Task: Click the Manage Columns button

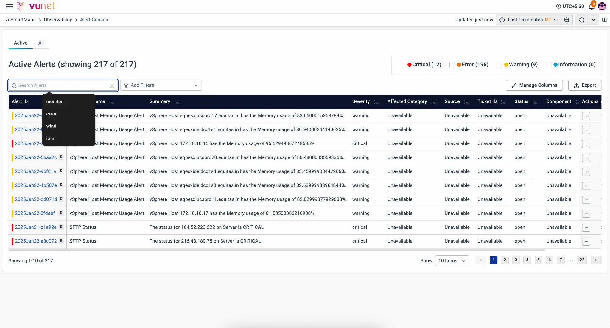Action: 534,85
